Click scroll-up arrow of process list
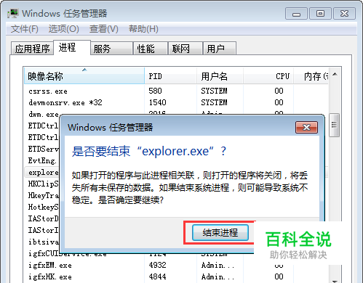363x283 pixels. coord(335,74)
